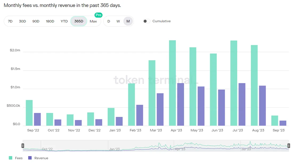Select the 30D time range
This screenshot has width=293, height=163.
pos(22,21)
